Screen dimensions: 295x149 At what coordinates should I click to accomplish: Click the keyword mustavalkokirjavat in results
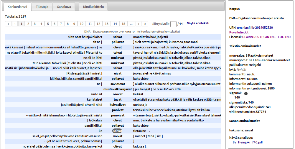click(117, 89)
